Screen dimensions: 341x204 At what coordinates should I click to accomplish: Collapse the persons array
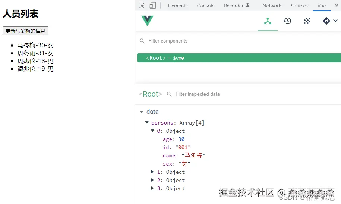(x=147, y=123)
